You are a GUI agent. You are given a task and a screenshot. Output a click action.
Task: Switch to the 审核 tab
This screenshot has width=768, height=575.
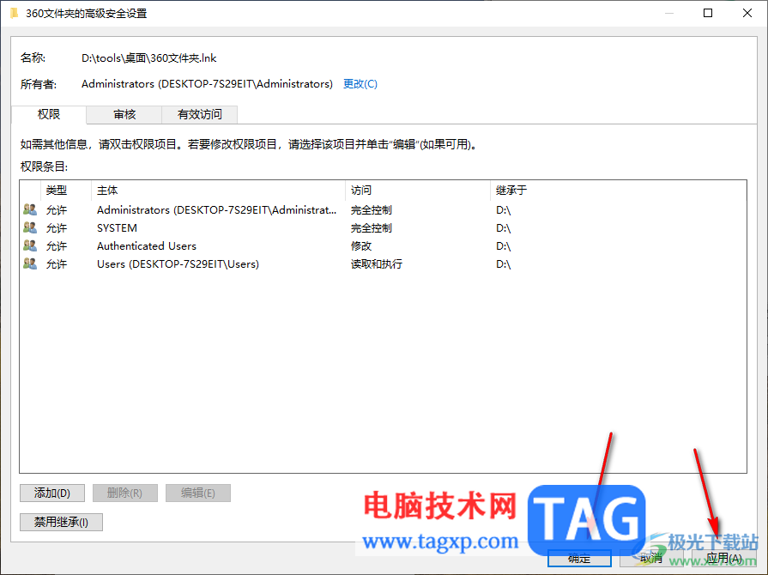[123, 114]
